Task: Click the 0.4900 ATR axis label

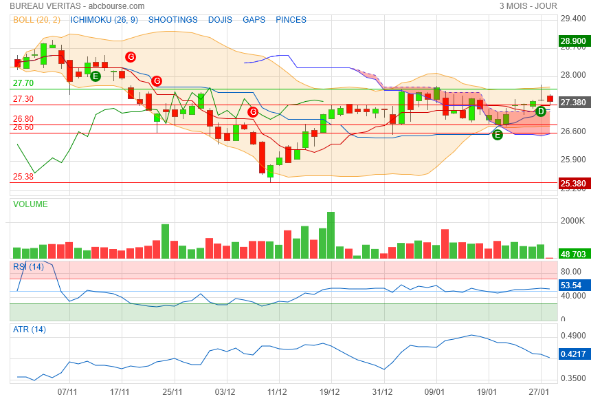Action: tap(573, 336)
